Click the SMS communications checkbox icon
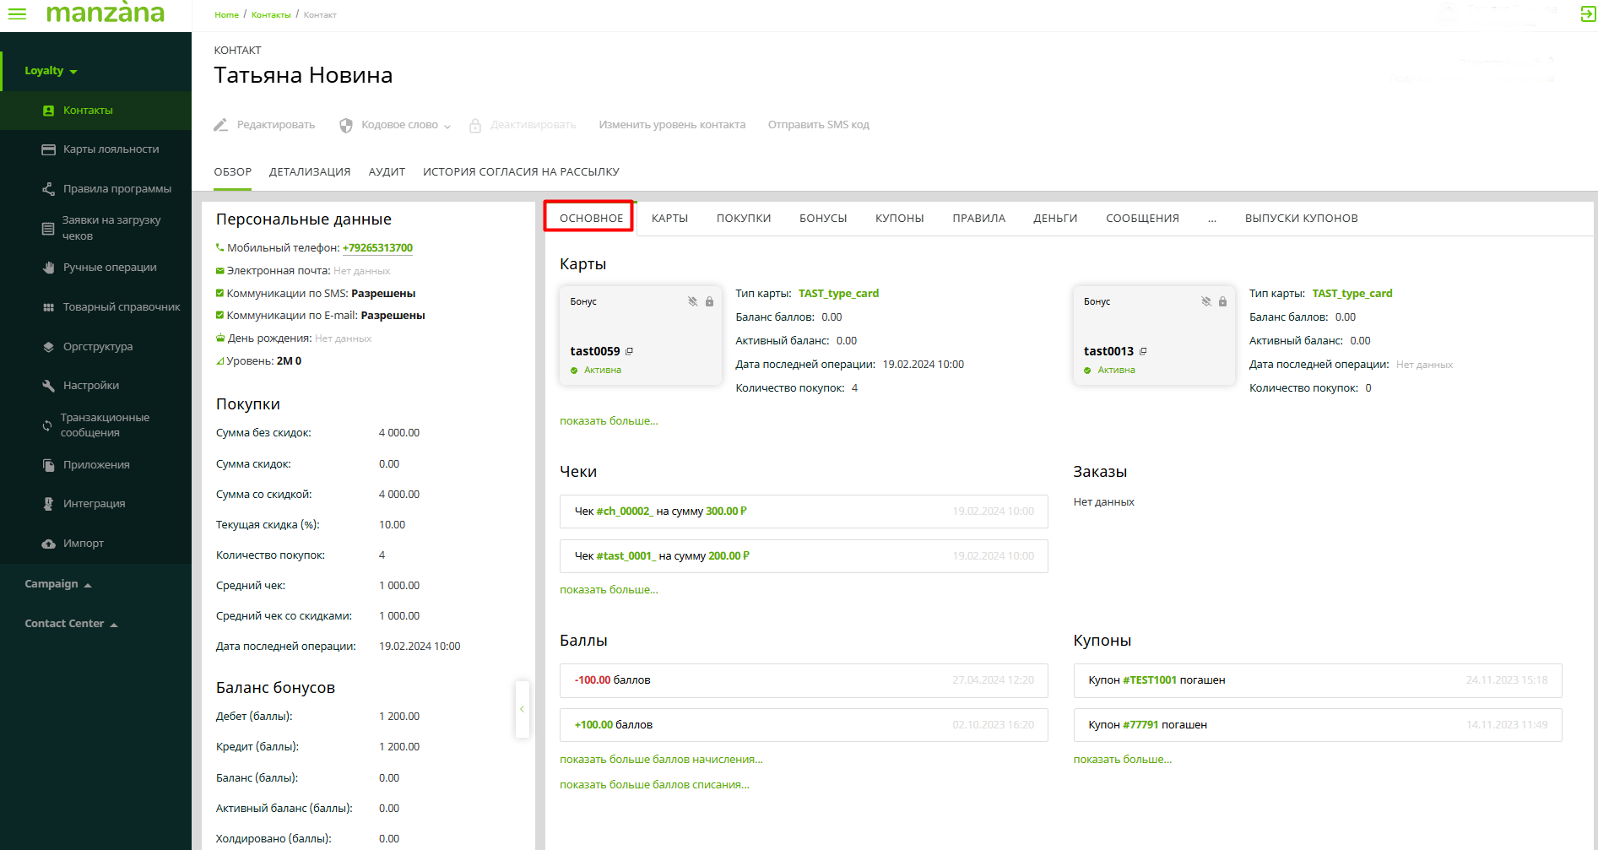This screenshot has width=1598, height=850. (x=220, y=293)
